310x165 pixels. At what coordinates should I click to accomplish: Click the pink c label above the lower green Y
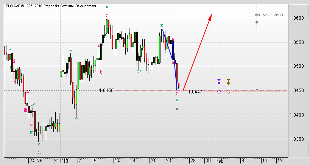coord(177,93)
